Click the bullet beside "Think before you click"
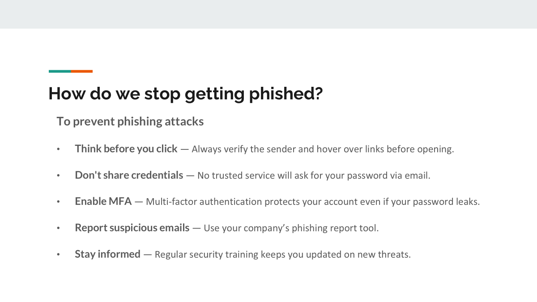The width and height of the screenshot is (537, 302). pyautogui.click(x=58, y=149)
